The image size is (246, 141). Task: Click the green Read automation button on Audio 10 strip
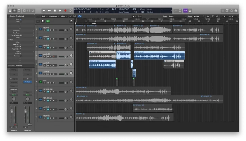pyautogui.click(x=14, y=95)
